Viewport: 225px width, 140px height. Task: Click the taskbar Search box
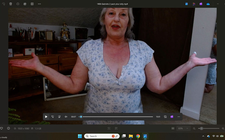102,136
